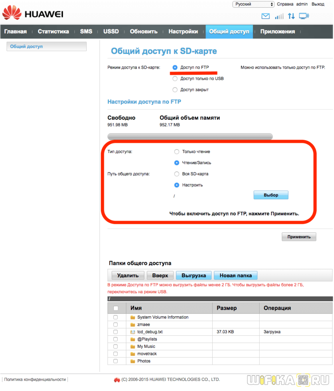
Task: Click the Выбор button
Action: coord(271,195)
